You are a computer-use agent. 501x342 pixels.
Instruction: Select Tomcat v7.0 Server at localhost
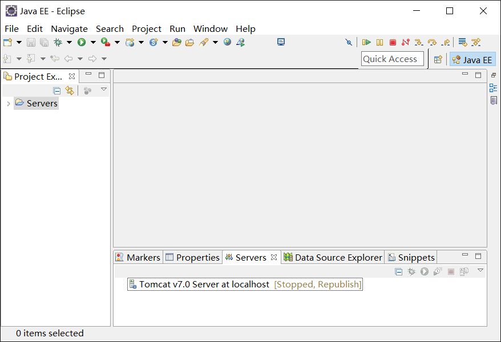[x=204, y=285]
